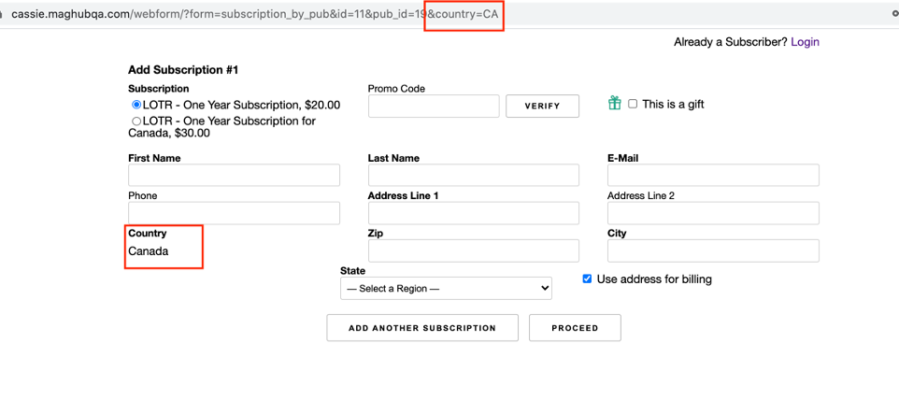Click into the Zip code field
Screen dimensions: 899x400
pyautogui.click(x=473, y=250)
